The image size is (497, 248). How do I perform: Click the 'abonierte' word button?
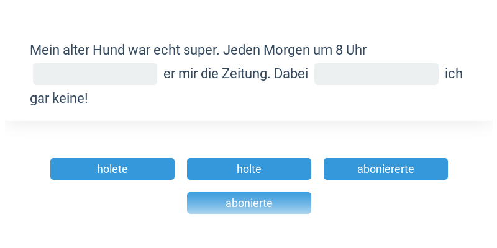pyautogui.click(x=249, y=203)
